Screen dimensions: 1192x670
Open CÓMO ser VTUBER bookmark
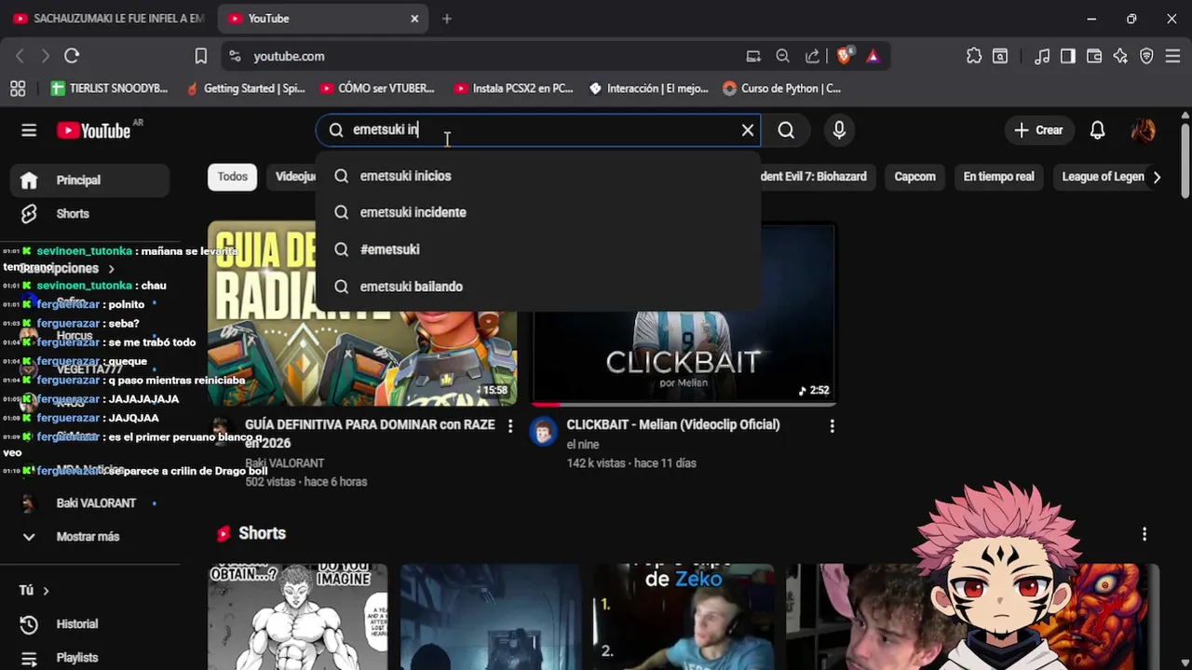click(377, 88)
